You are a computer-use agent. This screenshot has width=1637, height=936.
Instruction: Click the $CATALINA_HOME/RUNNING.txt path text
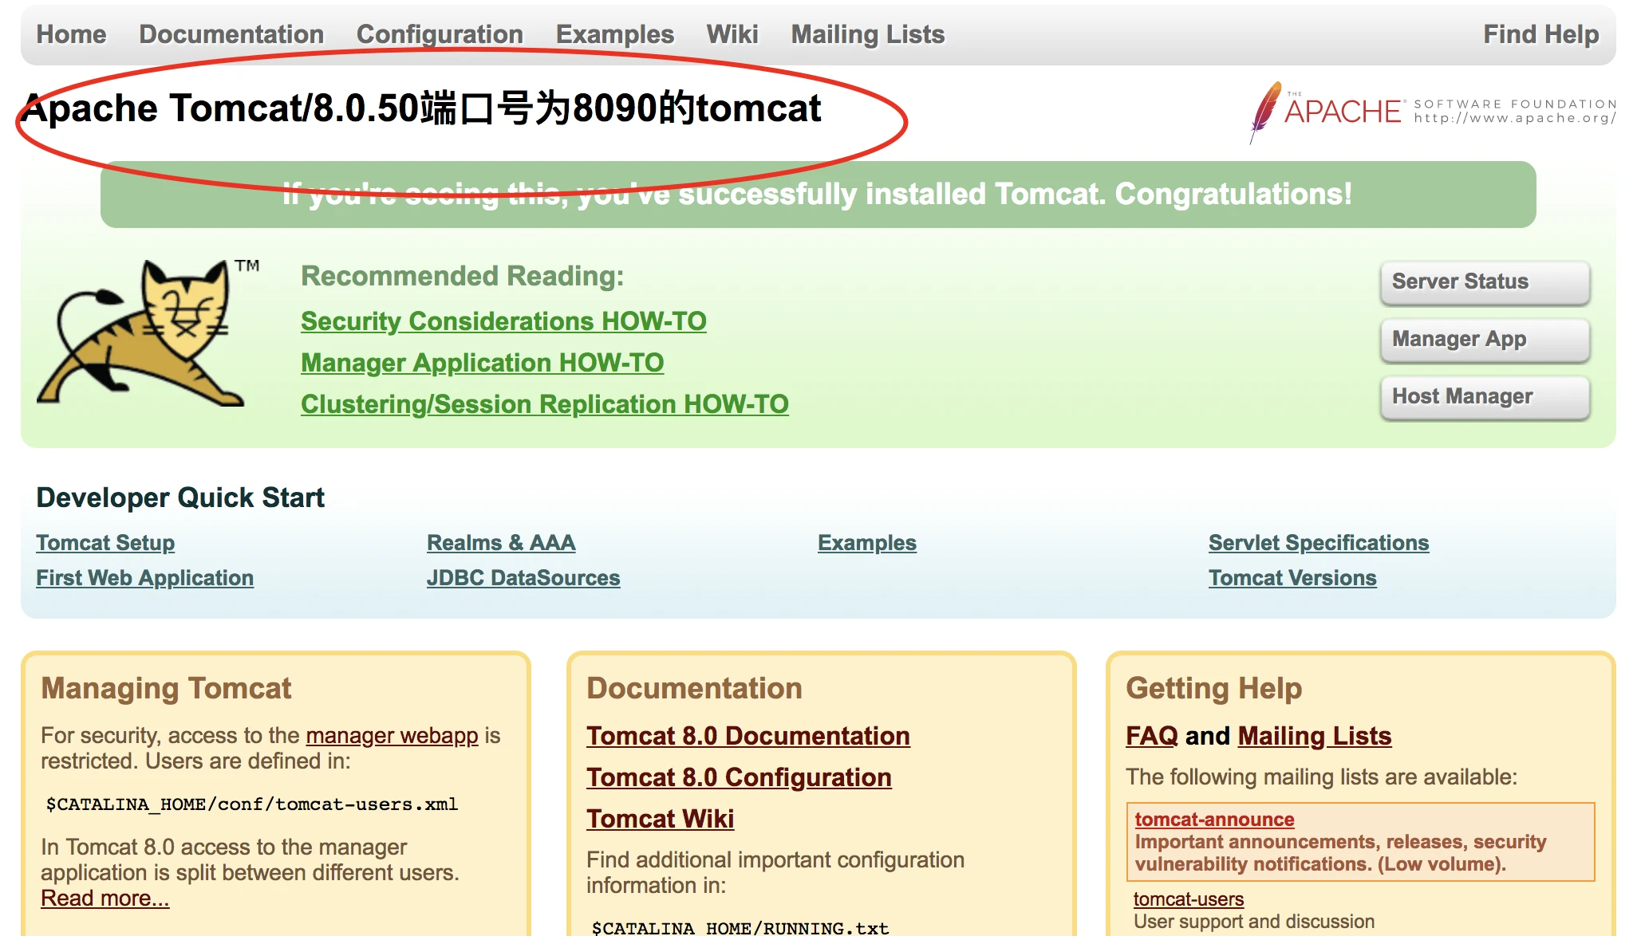[740, 928]
